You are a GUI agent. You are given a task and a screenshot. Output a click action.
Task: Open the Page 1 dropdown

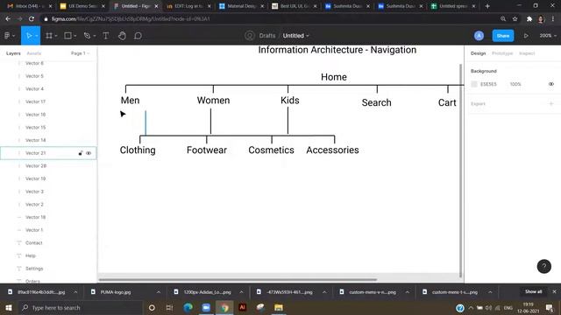click(80, 53)
